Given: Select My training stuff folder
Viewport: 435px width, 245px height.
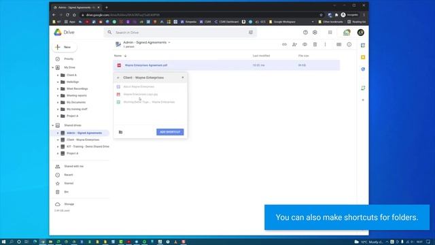Looking at the screenshot, I should 77,109.
